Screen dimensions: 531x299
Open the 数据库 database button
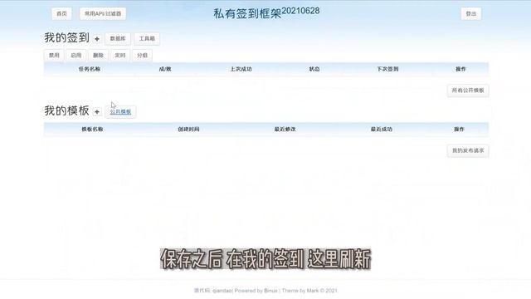pyautogui.click(x=118, y=39)
